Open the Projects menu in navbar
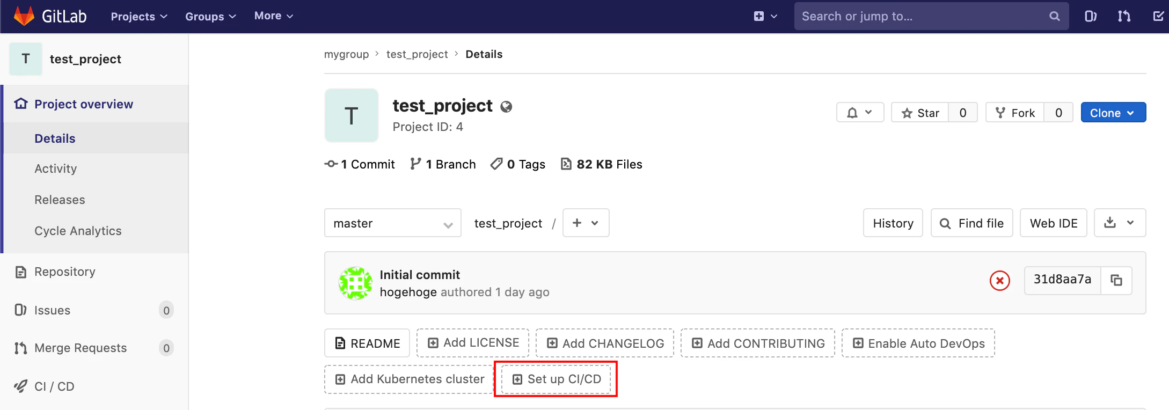The height and width of the screenshot is (410, 1169). pyautogui.click(x=139, y=16)
